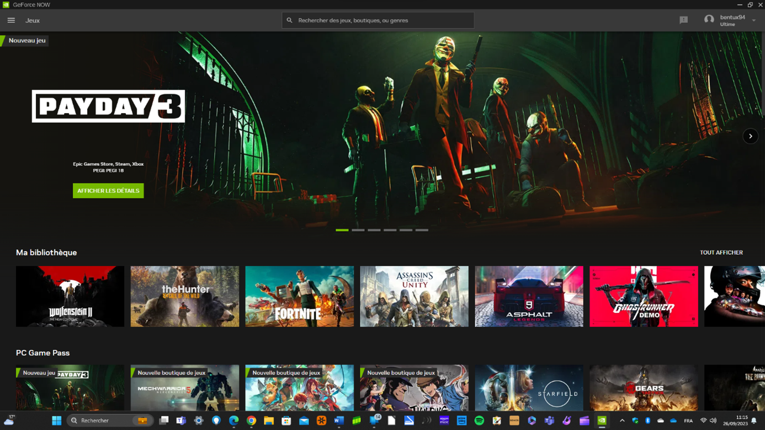Expand the account dropdown arrow
The width and height of the screenshot is (765, 430).
coord(754,21)
